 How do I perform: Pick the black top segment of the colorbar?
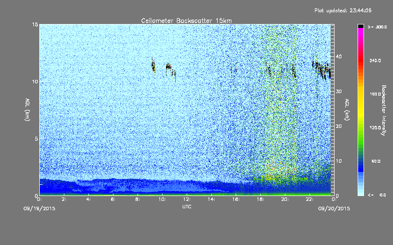click(x=361, y=26)
